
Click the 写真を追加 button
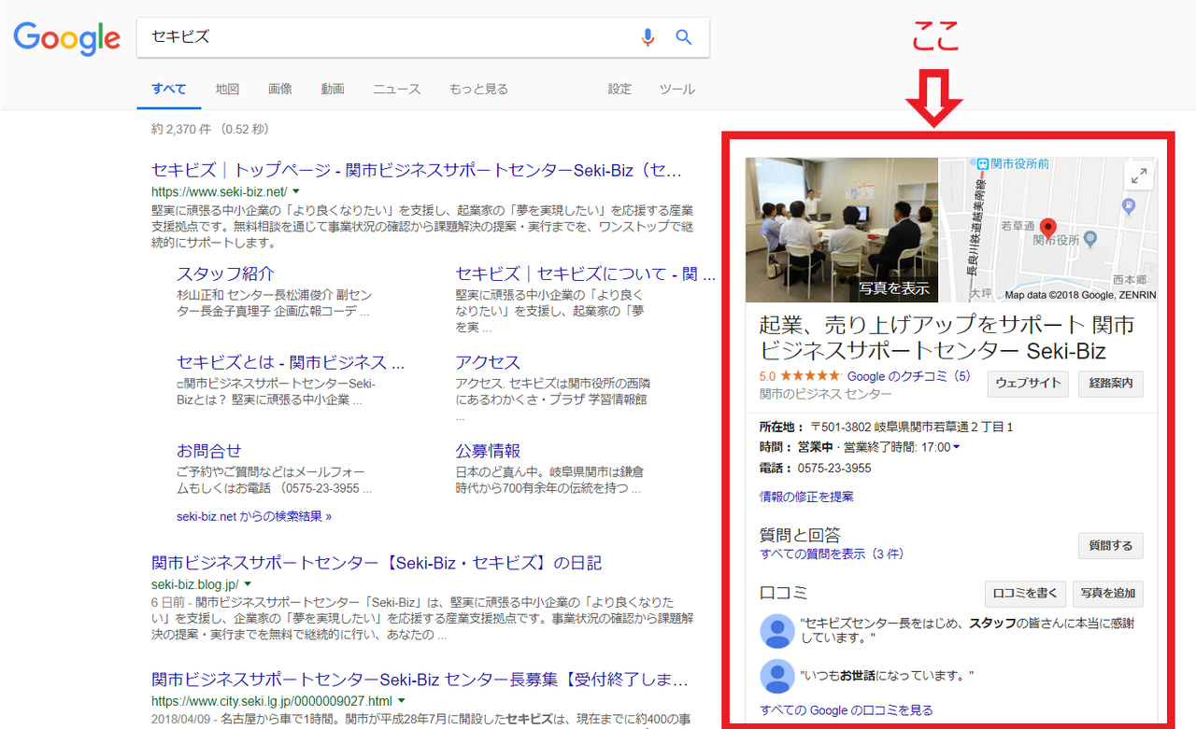tap(1108, 594)
